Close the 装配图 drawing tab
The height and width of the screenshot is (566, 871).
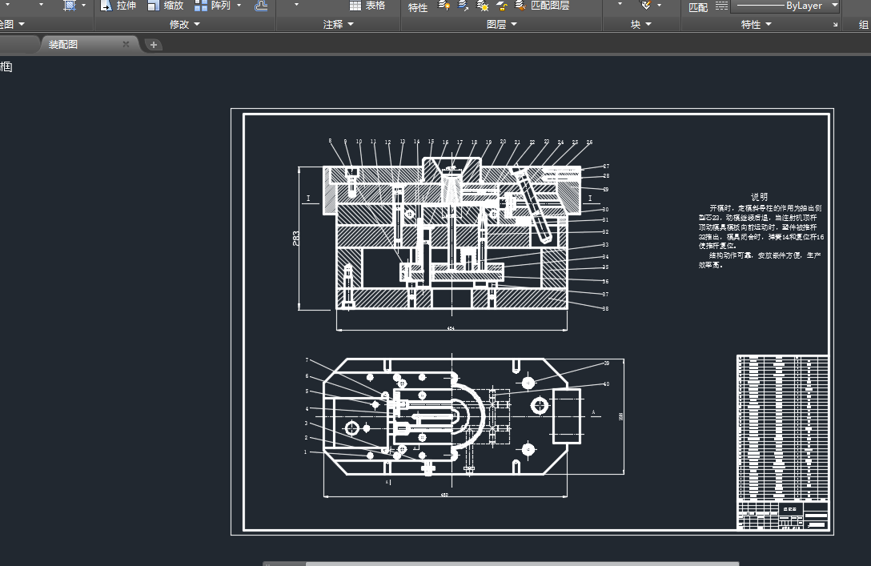[x=126, y=45]
